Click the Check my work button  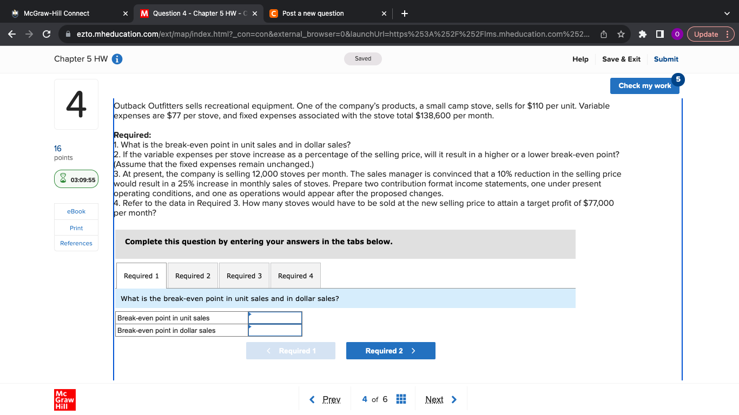pyautogui.click(x=644, y=85)
